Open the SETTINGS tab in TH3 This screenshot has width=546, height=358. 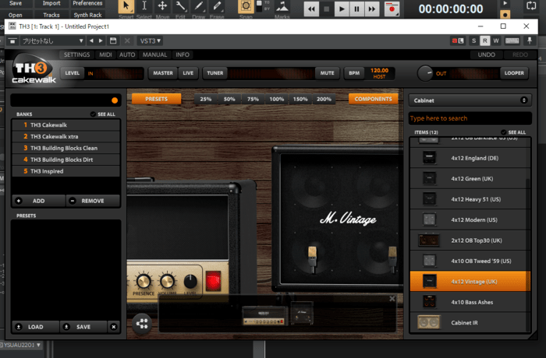tap(76, 55)
